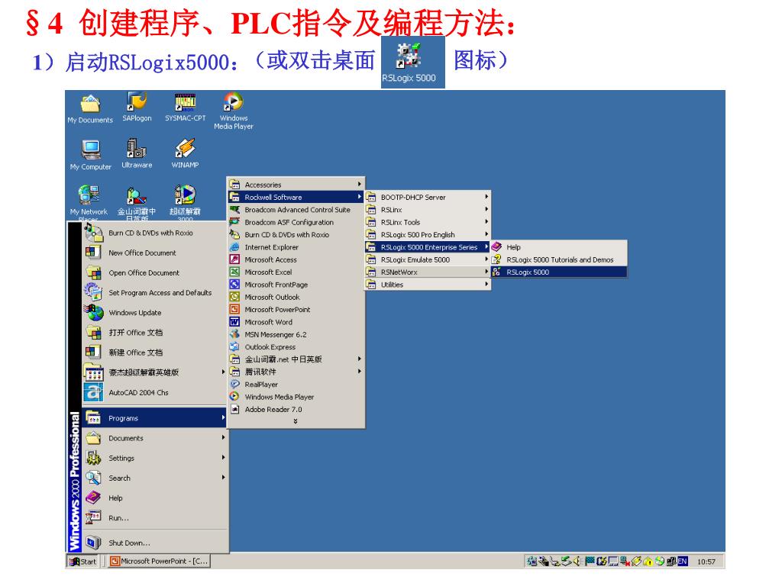Click the Shut Down... icon
The height and width of the screenshot is (586, 782).
[x=93, y=543]
